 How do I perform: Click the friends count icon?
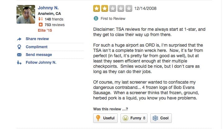click(41, 19)
